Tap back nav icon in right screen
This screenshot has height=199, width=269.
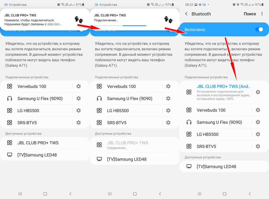pos(250,194)
